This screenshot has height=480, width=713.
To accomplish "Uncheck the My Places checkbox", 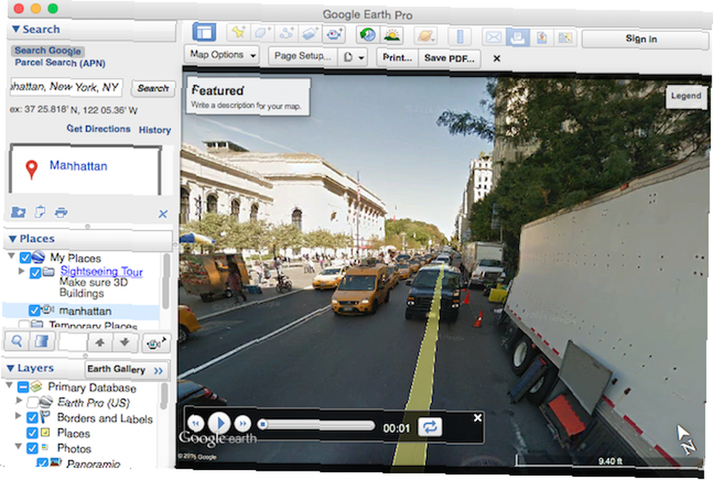I will (x=25, y=257).
